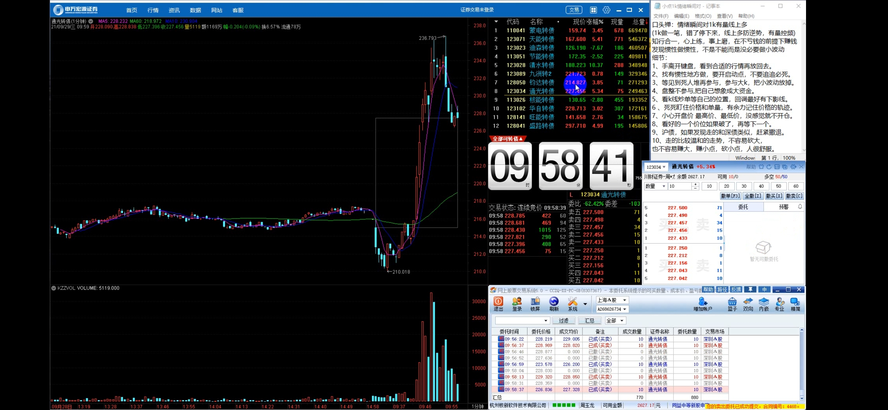Click sell price 227.500 in the quick-order ladder
This screenshot has width=888, height=410.
coord(677,208)
